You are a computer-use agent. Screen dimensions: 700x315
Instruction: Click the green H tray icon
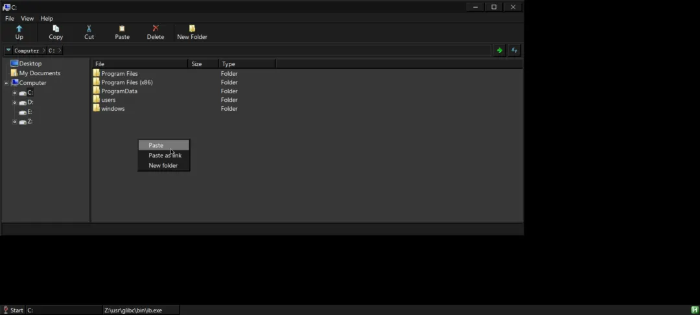click(695, 310)
